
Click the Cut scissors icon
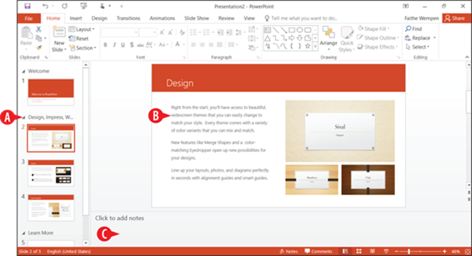pyautogui.click(x=38, y=29)
